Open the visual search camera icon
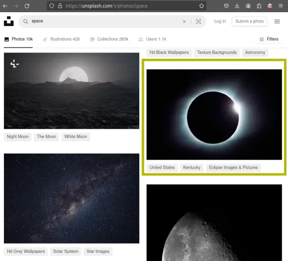288x261 pixels. (198, 22)
